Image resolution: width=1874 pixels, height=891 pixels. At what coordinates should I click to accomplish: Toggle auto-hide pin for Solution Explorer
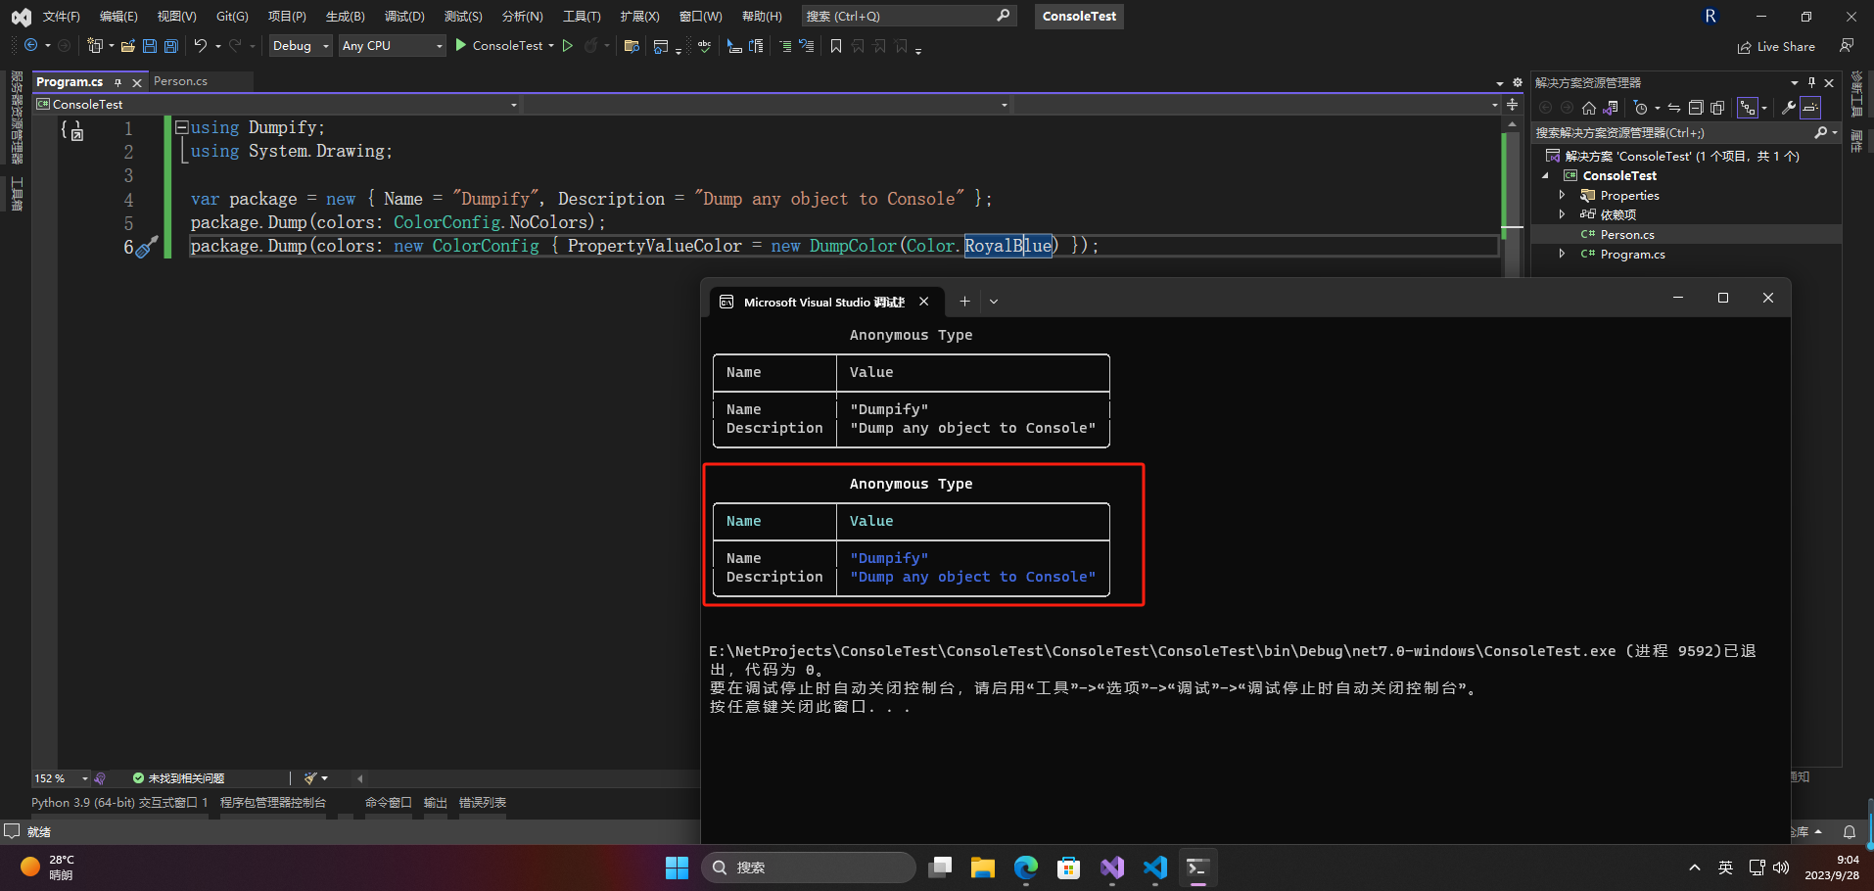click(1811, 83)
